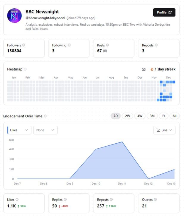Click the info icon next to Heatmap

25,69
